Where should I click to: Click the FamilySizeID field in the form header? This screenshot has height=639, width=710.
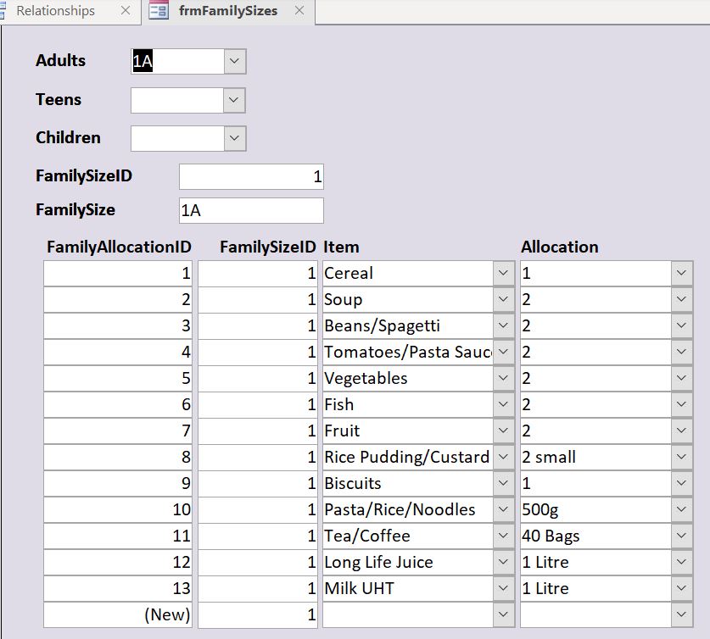click(x=251, y=177)
